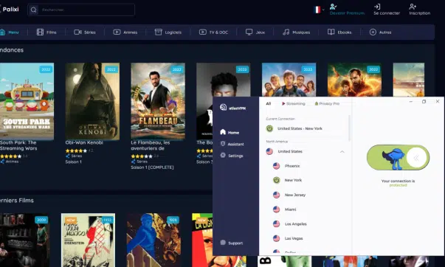Click the music note icon beside Musiques
This screenshot has width=445, height=267.
pos(286,32)
